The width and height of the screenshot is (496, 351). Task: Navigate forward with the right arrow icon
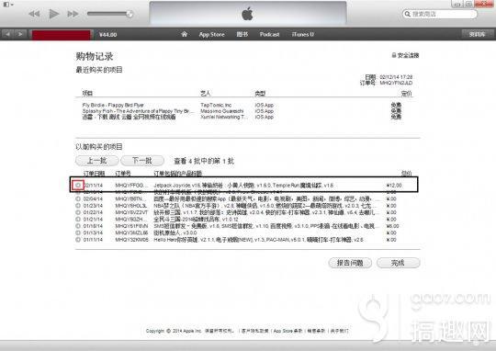coord(20,34)
